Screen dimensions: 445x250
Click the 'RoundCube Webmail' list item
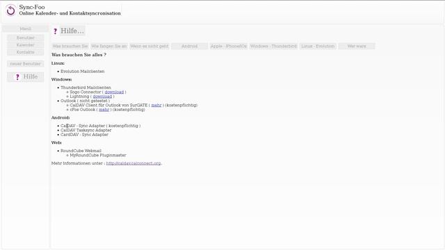pos(81,151)
